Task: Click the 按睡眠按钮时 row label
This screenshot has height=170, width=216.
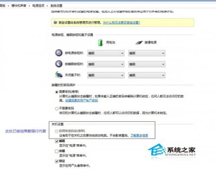Action: [x=74, y=64]
